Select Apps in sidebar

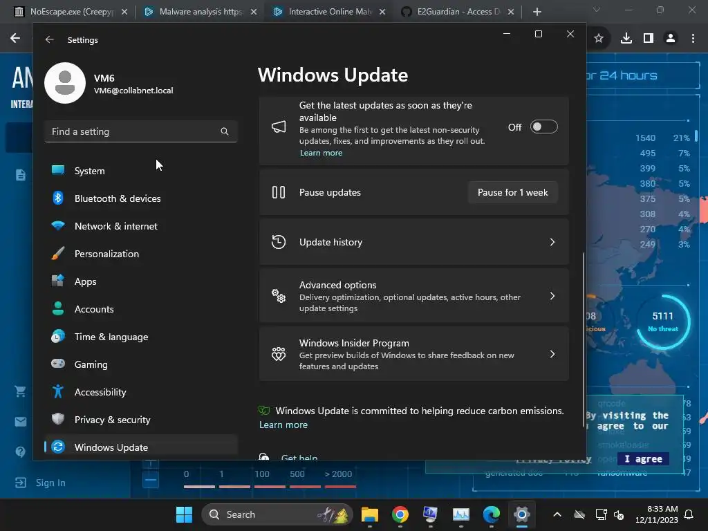click(x=141, y=281)
